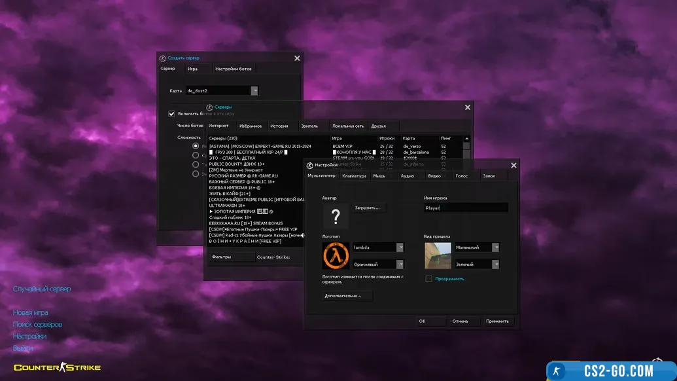Viewport: 677px width, 381px height.
Task: Click the question-mark avatar image
Action: [336, 216]
